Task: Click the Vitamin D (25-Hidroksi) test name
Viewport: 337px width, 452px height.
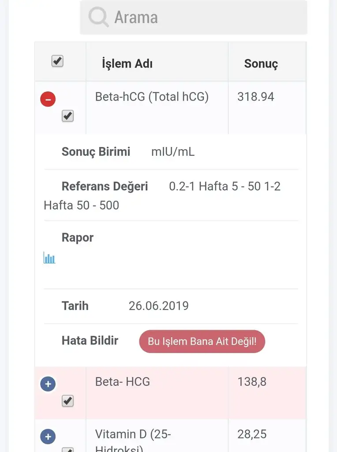Action: [133, 435]
